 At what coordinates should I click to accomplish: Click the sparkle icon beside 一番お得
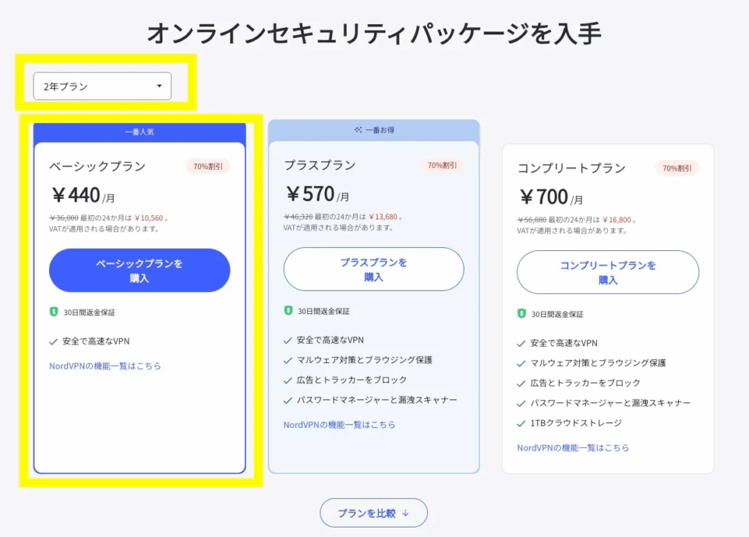point(358,129)
